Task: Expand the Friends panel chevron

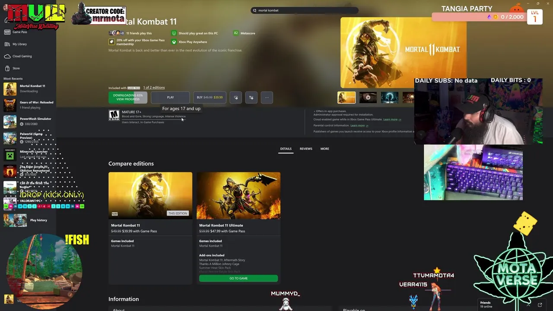Action: (x=528, y=305)
